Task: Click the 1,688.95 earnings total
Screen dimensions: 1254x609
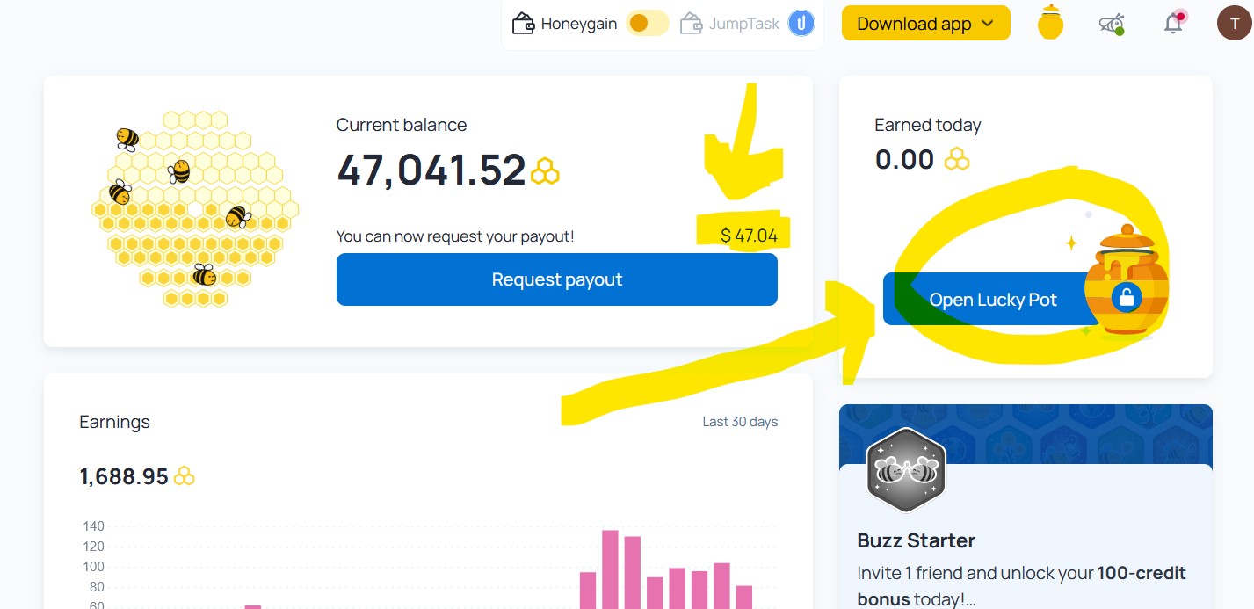Action: (x=124, y=476)
